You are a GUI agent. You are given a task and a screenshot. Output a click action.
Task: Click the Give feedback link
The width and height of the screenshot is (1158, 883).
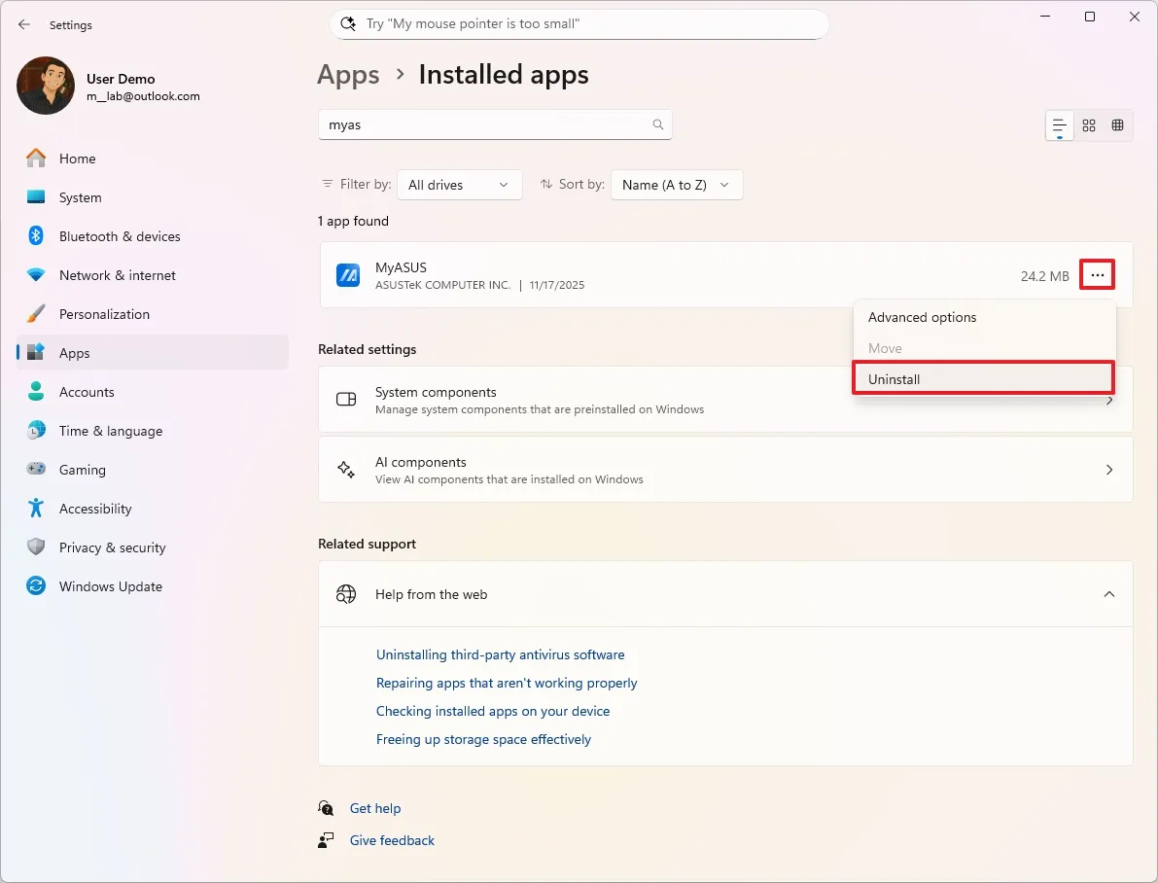392,840
